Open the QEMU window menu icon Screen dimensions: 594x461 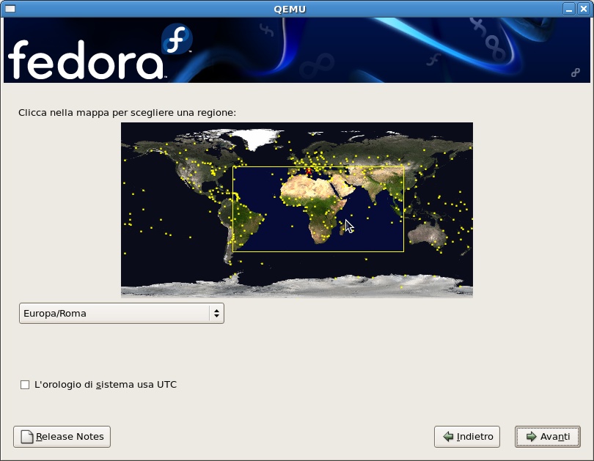coord(10,9)
